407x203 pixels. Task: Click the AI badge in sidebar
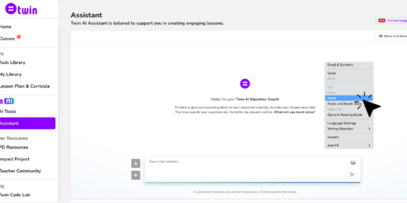click(x=9, y=101)
